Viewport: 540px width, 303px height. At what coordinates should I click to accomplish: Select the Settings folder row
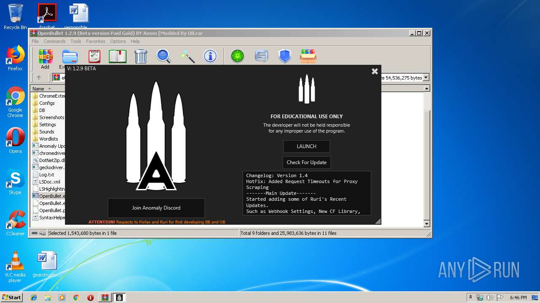click(48, 125)
